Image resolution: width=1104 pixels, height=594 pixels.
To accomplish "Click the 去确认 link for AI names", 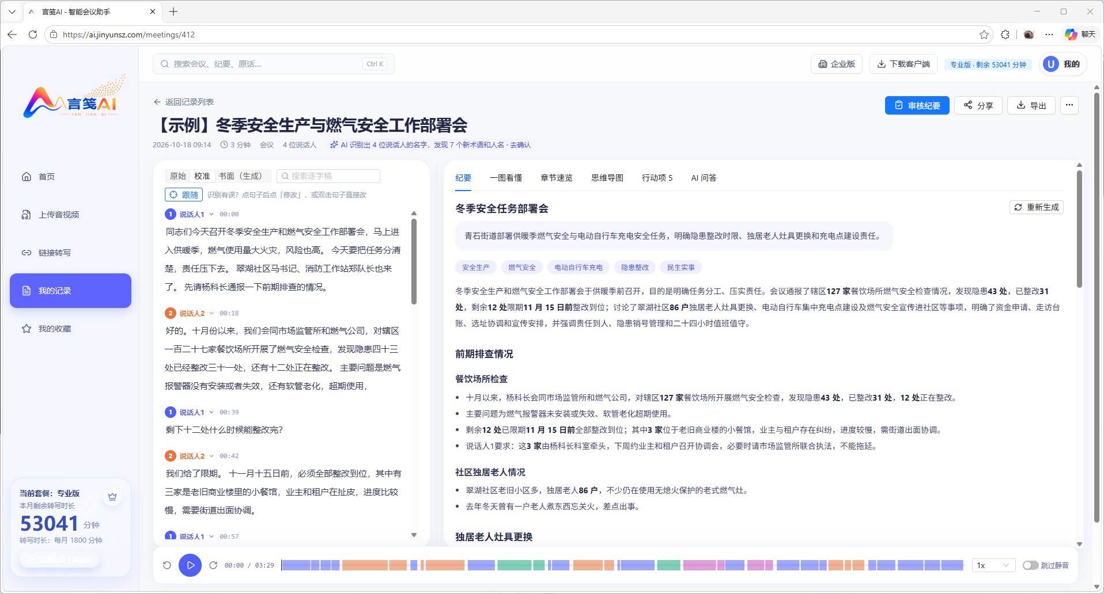I will 520,145.
